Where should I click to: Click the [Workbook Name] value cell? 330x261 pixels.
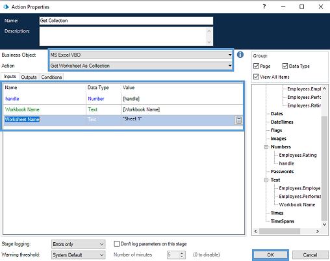(182, 109)
